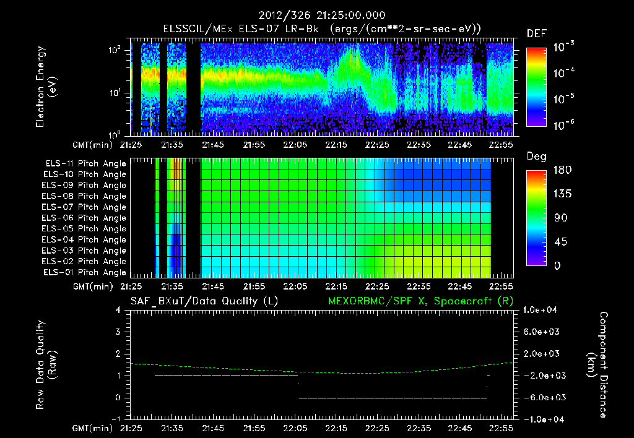Click the ELS-08 Pitch Angle row label
Image resolution: width=634 pixels, height=438 pixels.
click(x=84, y=196)
